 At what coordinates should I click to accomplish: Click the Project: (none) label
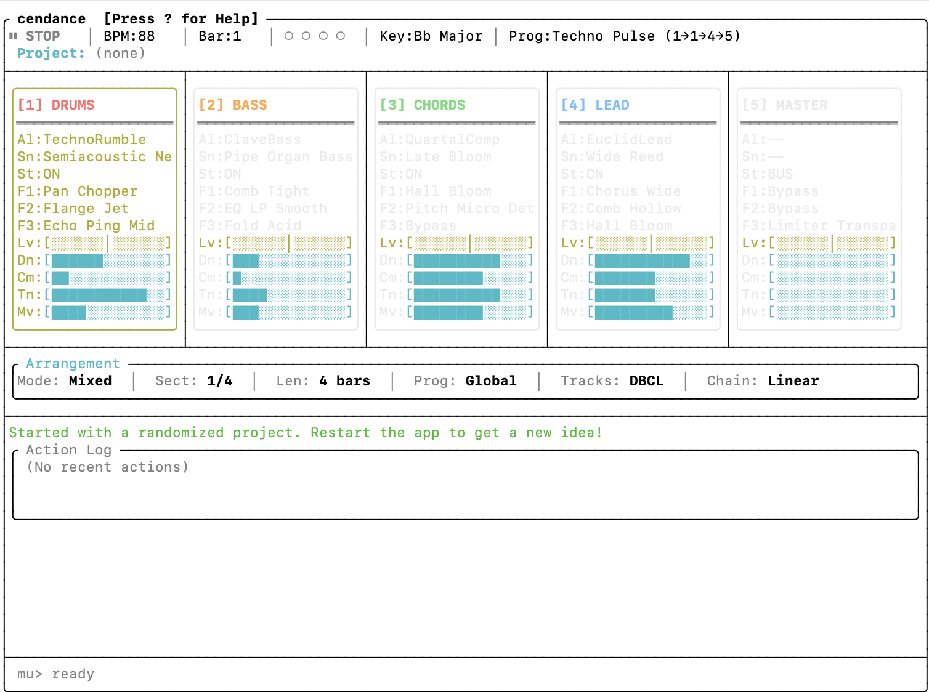[81, 54]
